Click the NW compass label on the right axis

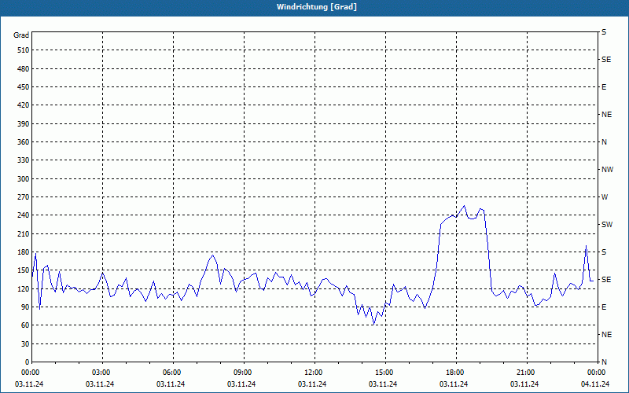pos(607,170)
